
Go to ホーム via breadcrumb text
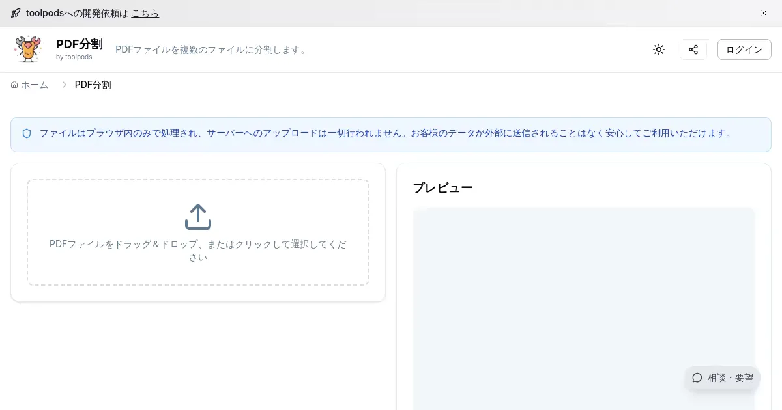pyautogui.click(x=35, y=85)
